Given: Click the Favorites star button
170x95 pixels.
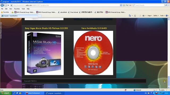Looking at the screenshot, I should coord(5,12).
